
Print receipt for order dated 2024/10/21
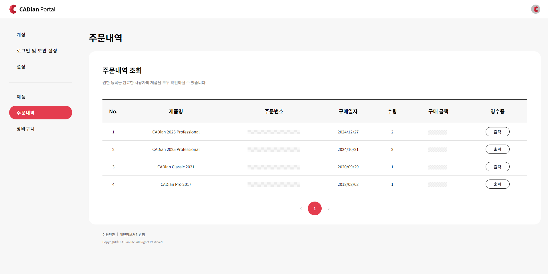[497, 149]
